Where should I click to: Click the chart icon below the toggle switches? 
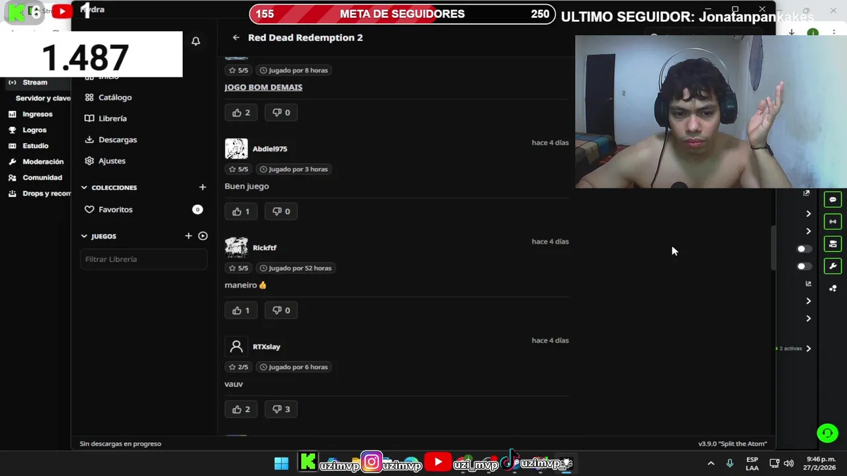pyautogui.click(x=808, y=284)
